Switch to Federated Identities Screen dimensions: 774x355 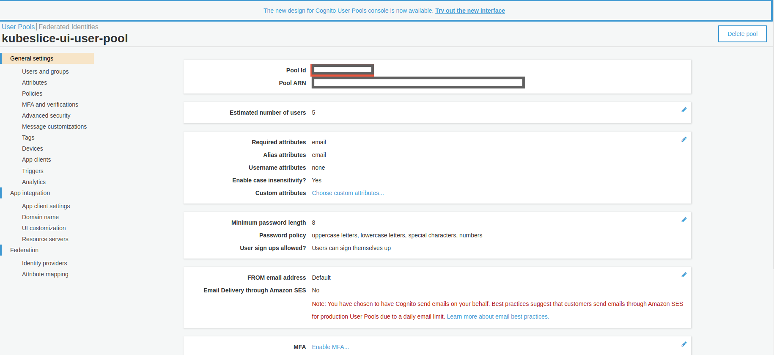[x=69, y=27]
